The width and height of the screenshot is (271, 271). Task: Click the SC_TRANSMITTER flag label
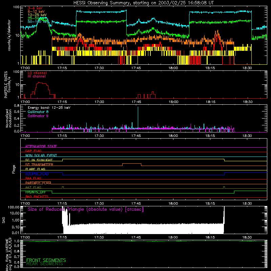pos(39,164)
